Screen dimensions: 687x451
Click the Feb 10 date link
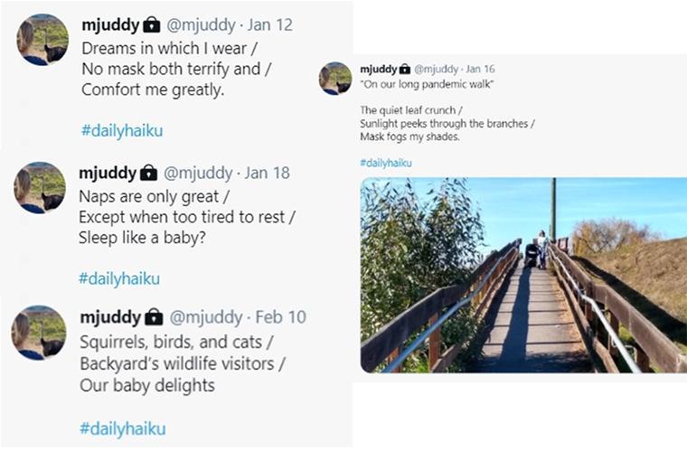(281, 317)
